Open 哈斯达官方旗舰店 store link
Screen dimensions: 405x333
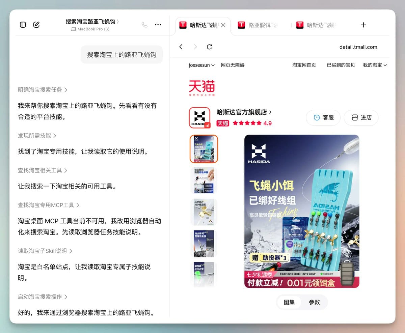(x=244, y=112)
